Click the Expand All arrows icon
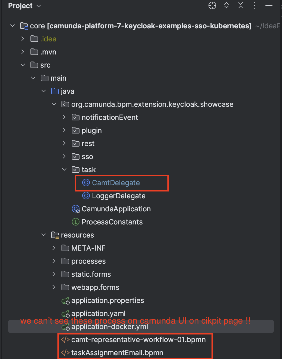Image resolution: width=282 pixels, height=359 pixels. [226, 5]
